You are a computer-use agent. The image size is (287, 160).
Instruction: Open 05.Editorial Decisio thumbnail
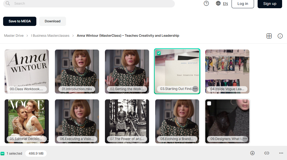point(27,121)
